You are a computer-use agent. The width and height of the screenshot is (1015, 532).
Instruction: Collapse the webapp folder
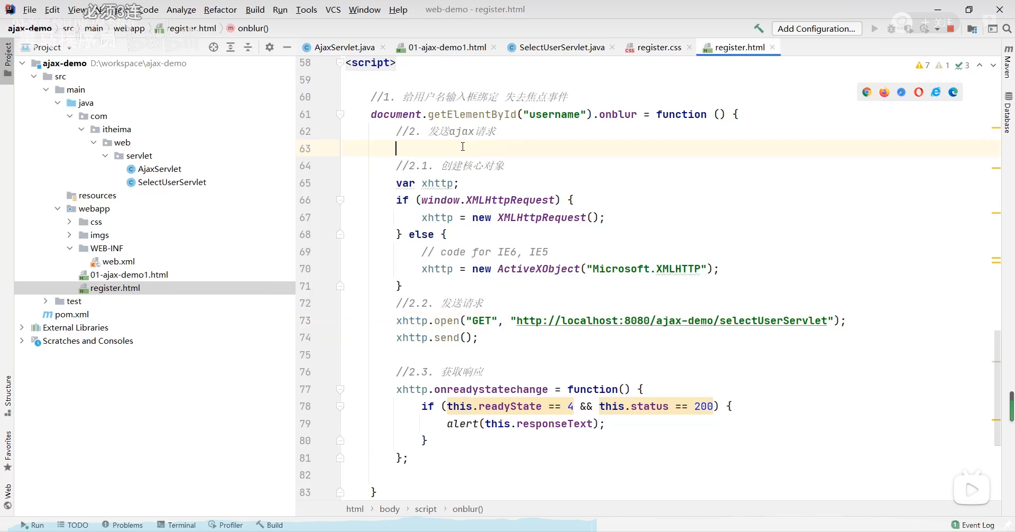tap(58, 208)
